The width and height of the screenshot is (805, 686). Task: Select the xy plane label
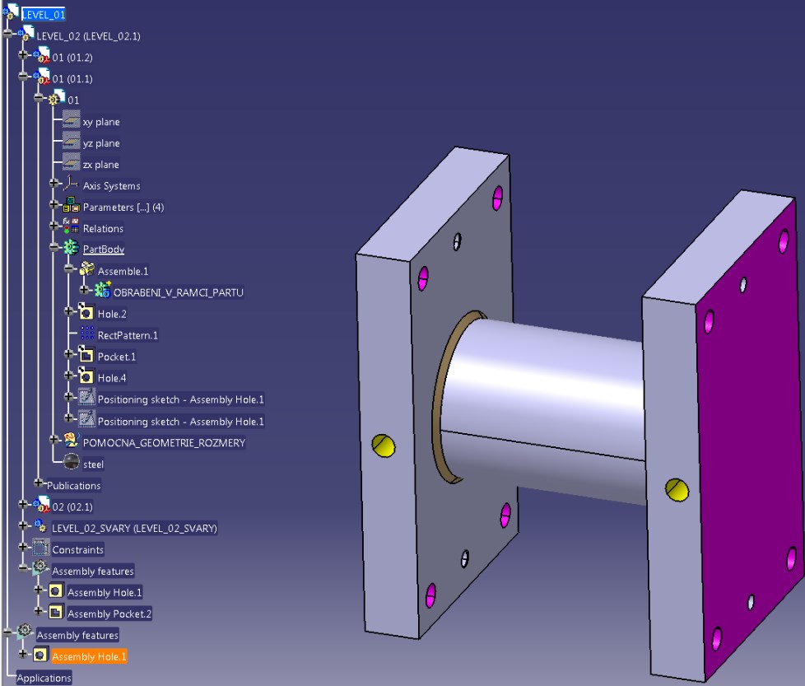tap(101, 122)
